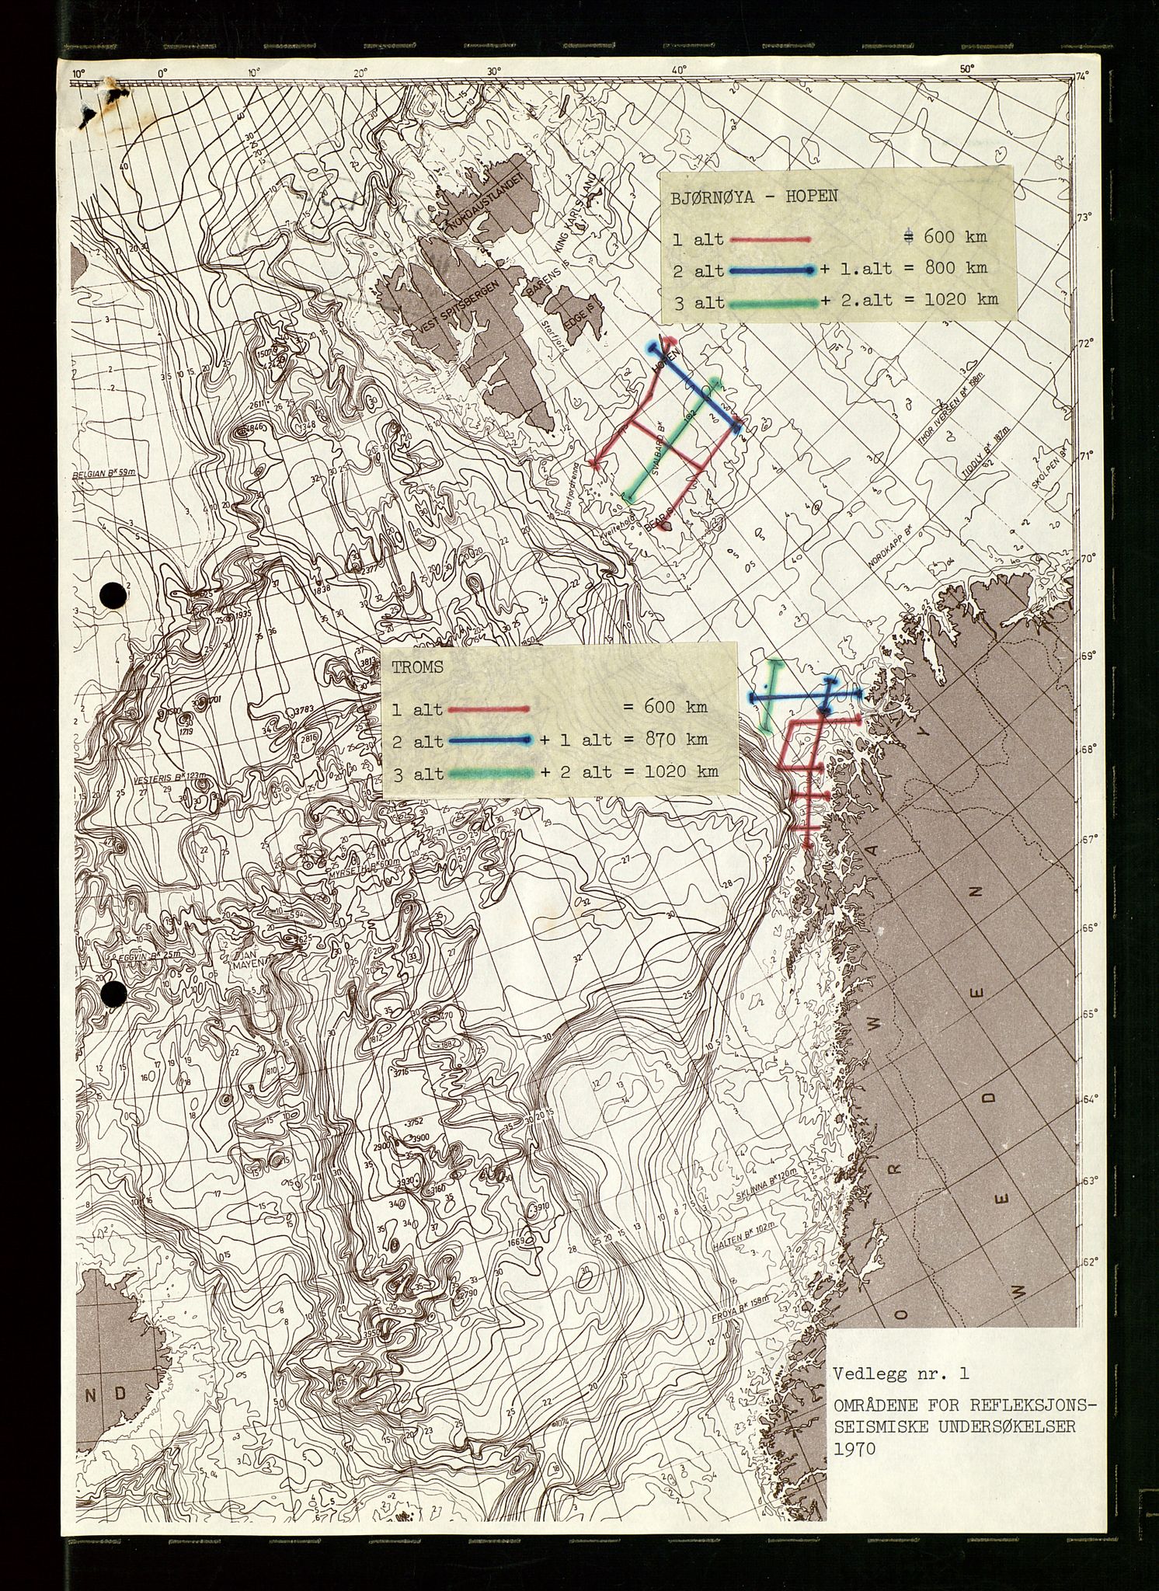The image size is (1159, 1591).
Task: Click "1 alt" in the Bjørnøya-Hopen legend
Action: coord(698,240)
